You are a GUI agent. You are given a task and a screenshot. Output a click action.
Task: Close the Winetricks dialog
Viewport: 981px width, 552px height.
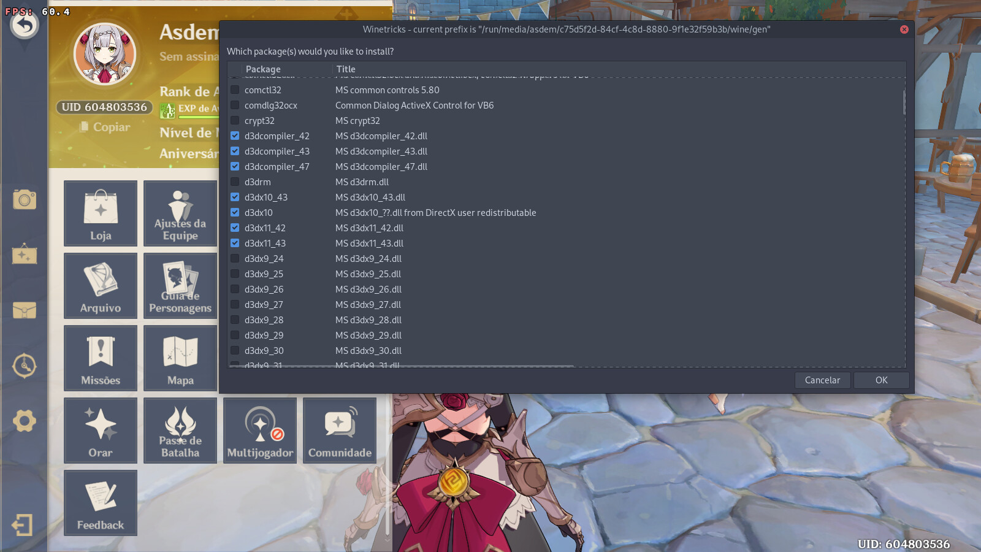pos(904,29)
